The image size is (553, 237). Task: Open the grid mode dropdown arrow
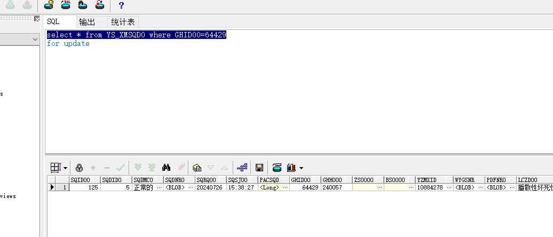tap(65, 168)
